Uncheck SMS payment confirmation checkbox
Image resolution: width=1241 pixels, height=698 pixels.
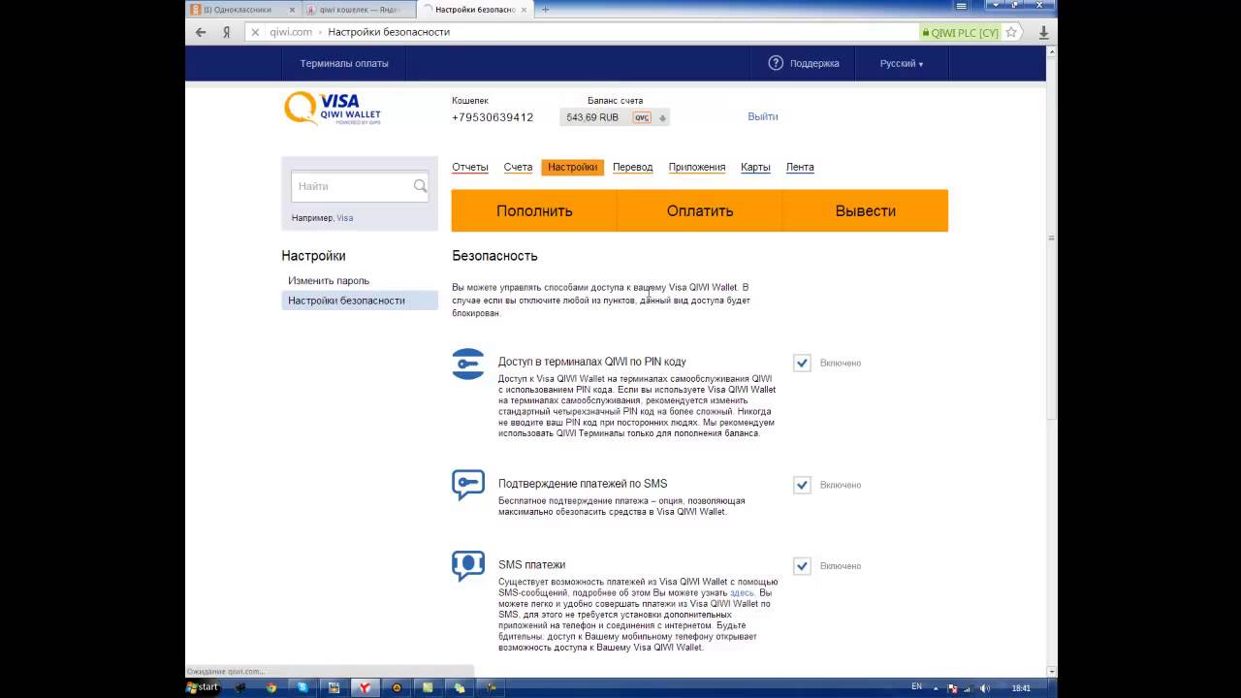[802, 485]
